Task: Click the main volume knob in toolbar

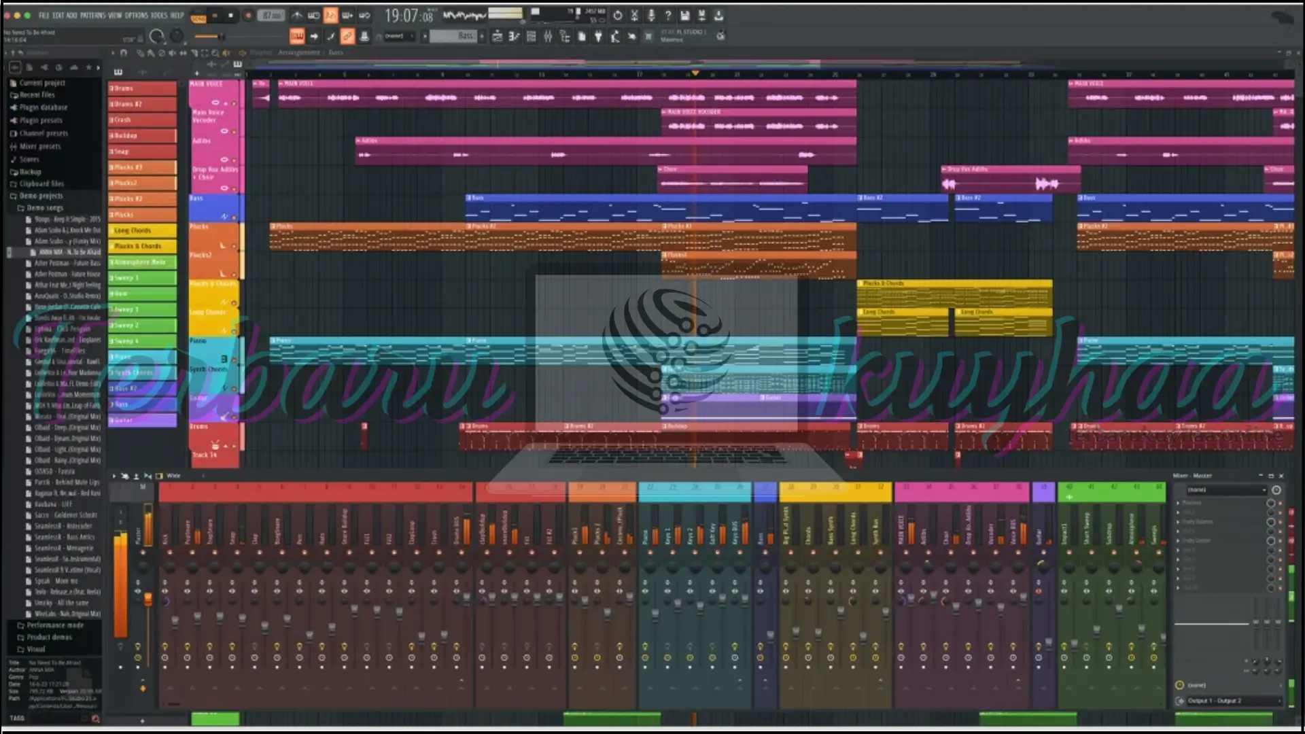Action: tap(156, 36)
